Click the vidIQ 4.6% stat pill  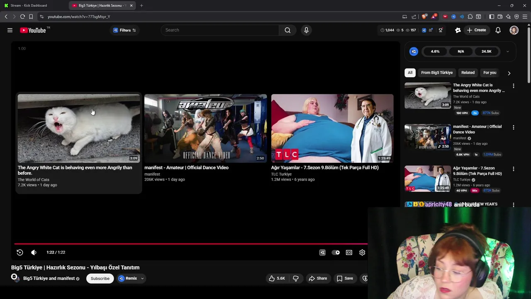click(435, 51)
